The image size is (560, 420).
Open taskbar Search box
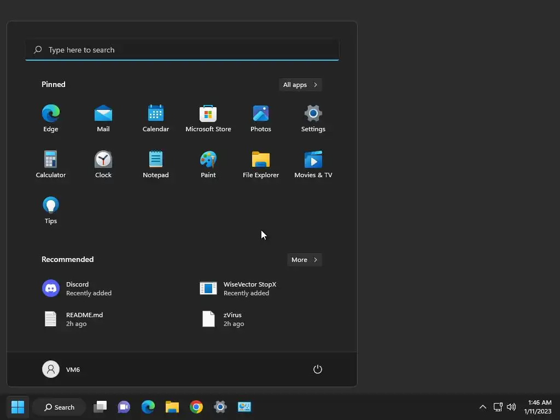click(x=59, y=407)
